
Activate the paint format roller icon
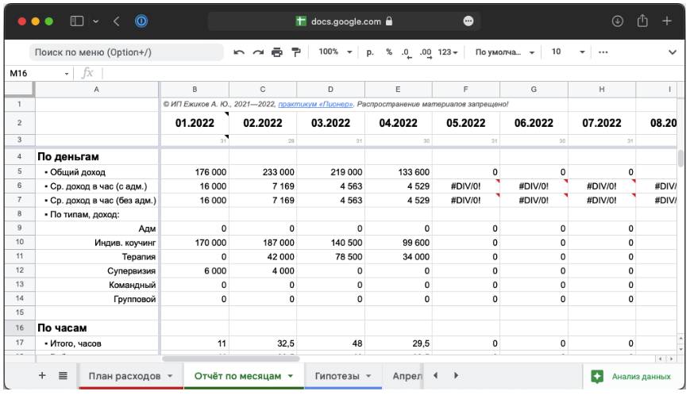pos(296,52)
